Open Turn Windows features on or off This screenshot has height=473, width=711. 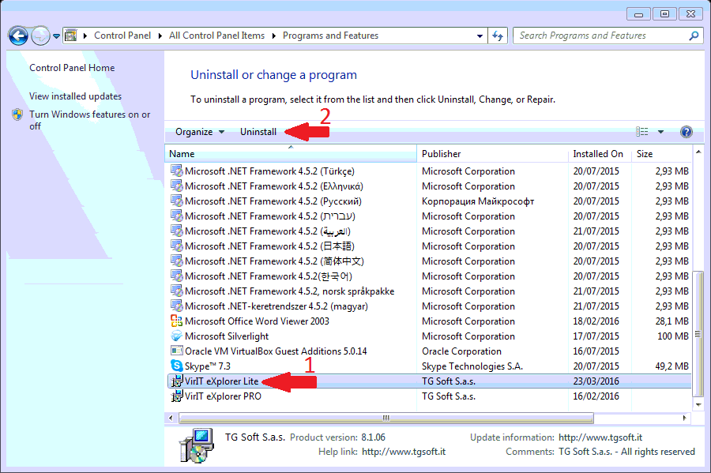pyautogui.click(x=90, y=120)
